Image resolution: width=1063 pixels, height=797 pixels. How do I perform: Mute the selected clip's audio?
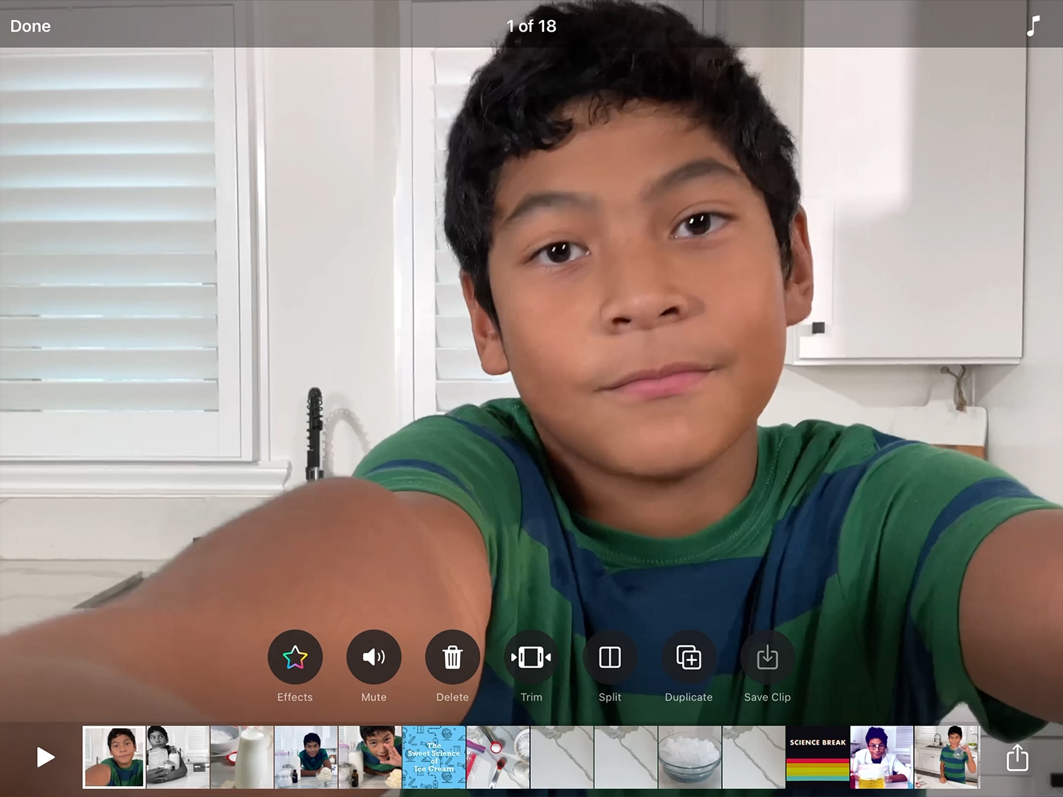[374, 657]
